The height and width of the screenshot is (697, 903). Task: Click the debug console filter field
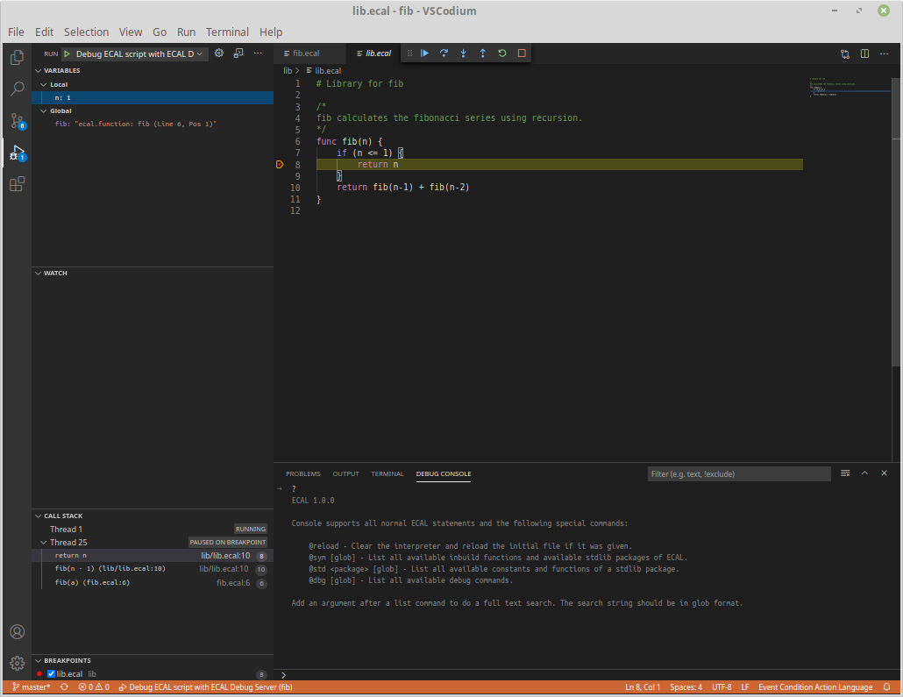738,474
